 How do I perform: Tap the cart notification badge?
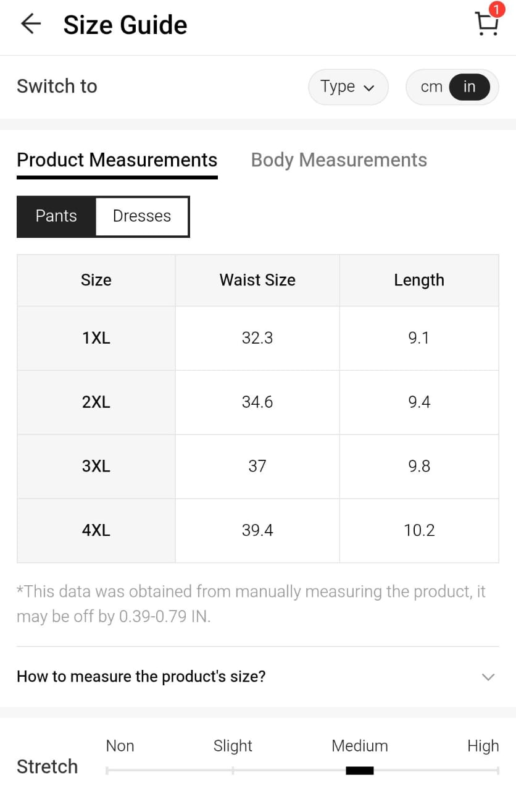click(x=496, y=10)
